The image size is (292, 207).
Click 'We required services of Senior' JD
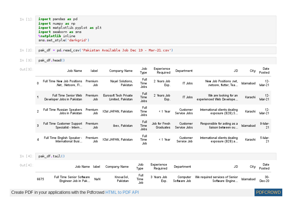[x=216, y=179]
